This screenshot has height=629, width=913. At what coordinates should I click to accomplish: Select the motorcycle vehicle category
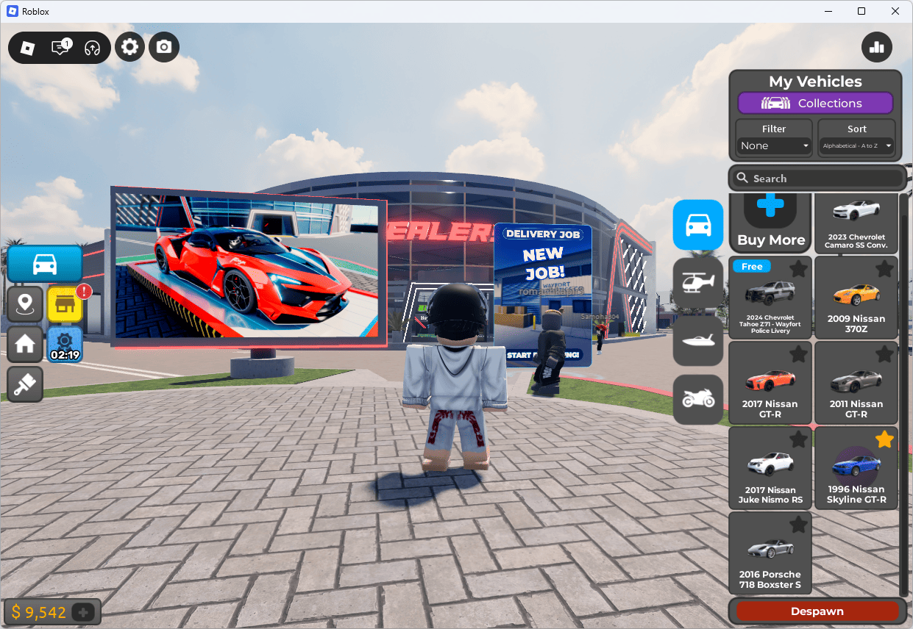click(x=698, y=399)
